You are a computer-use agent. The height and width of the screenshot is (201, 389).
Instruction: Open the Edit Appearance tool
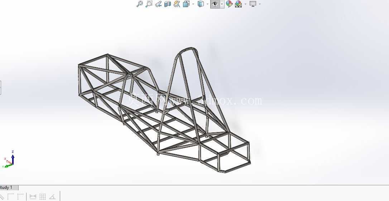point(229,4)
